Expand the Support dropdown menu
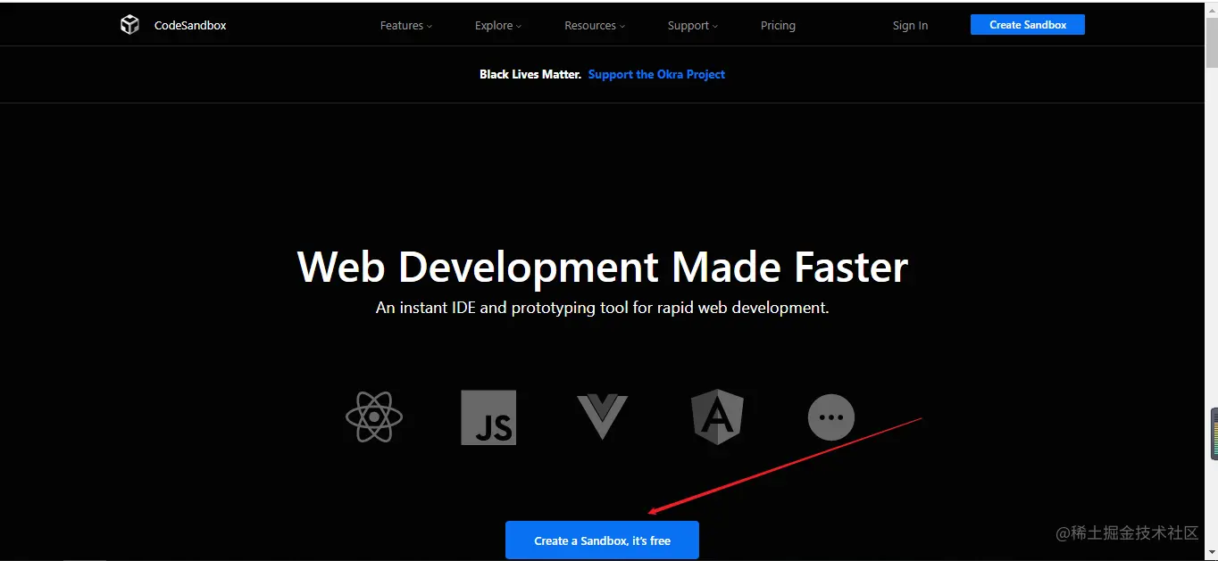Image resolution: width=1218 pixels, height=561 pixels. point(693,26)
